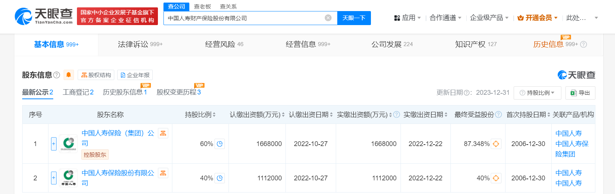
Task: Open equity structure icon for 股份有限公司 row
Action: (x=163, y=173)
